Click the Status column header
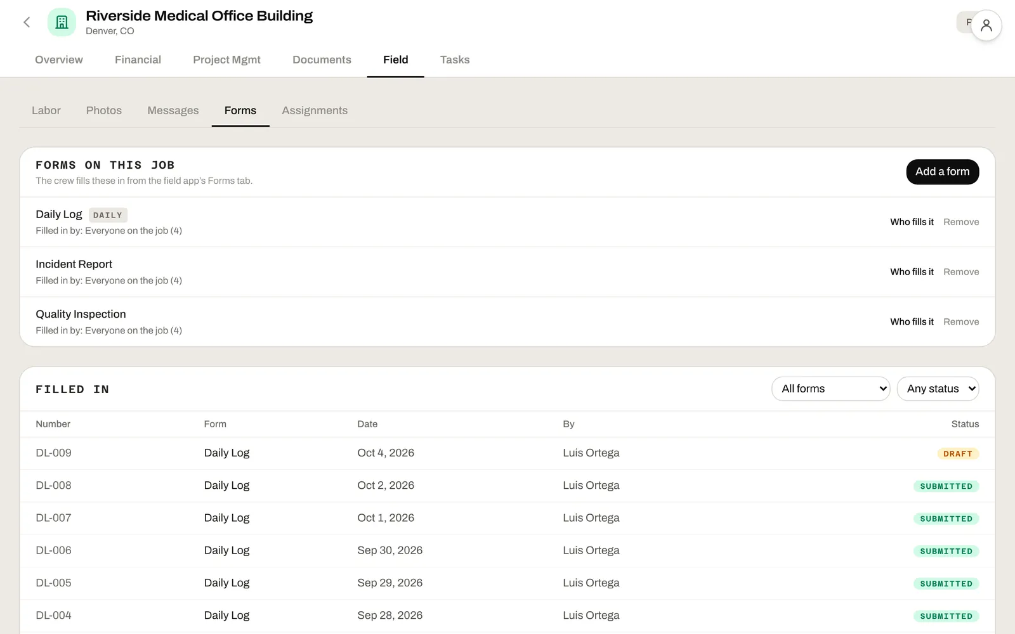 pos(965,424)
